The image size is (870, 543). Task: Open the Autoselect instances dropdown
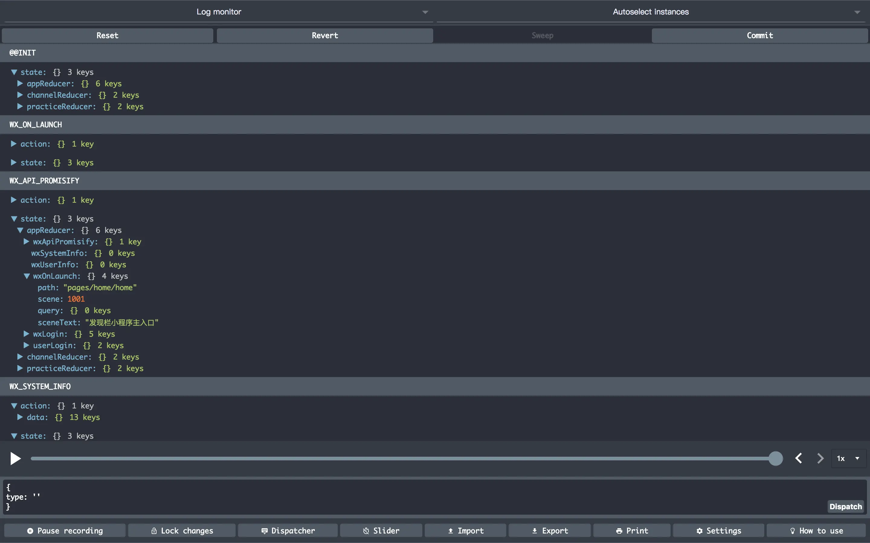click(x=651, y=12)
